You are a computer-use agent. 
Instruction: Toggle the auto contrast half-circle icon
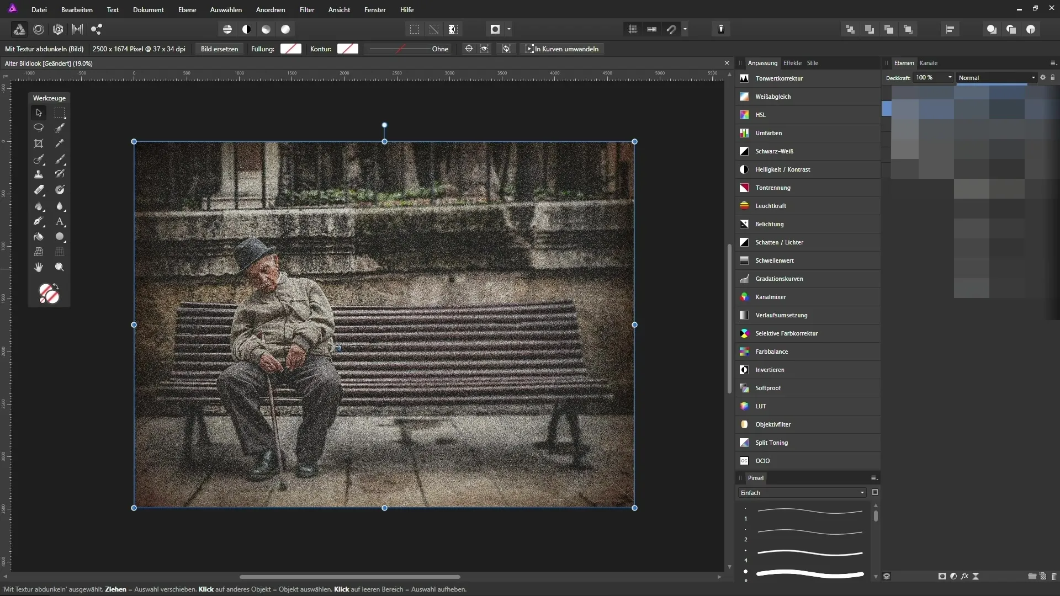coord(247,29)
